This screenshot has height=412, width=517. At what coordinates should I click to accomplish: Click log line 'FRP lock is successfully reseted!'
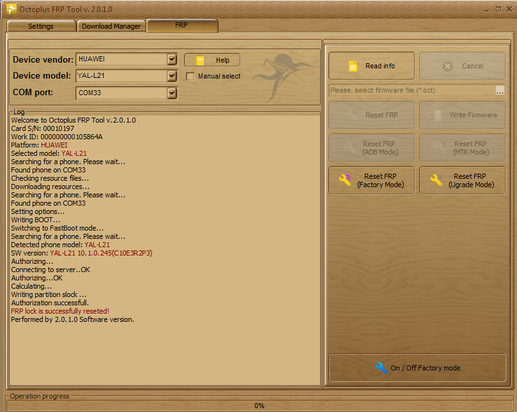(60, 311)
